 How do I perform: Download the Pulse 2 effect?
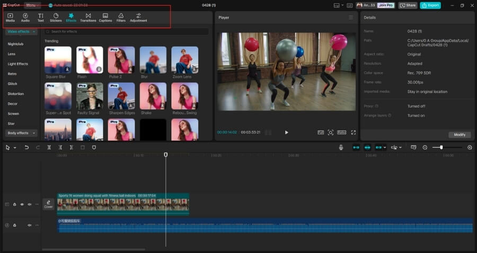click(x=130, y=69)
